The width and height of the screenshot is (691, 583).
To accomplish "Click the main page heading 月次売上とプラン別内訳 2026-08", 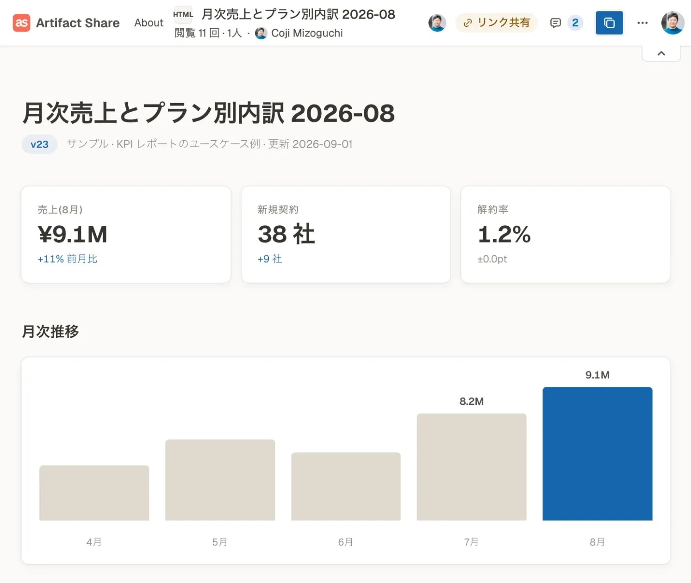I will [x=209, y=113].
